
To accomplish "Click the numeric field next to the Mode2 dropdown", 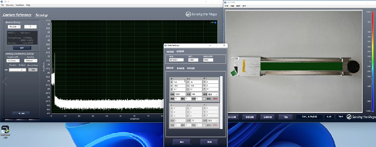I will pyautogui.click(x=30, y=27).
